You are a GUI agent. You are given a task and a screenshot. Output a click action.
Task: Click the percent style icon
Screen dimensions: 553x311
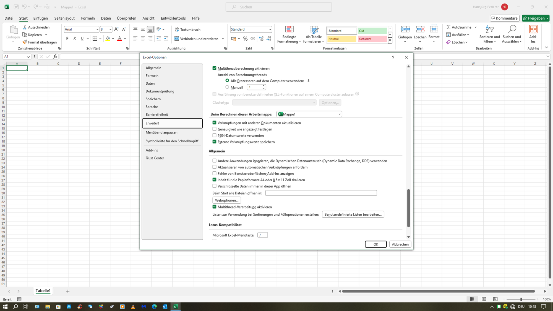[x=245, y=39]
